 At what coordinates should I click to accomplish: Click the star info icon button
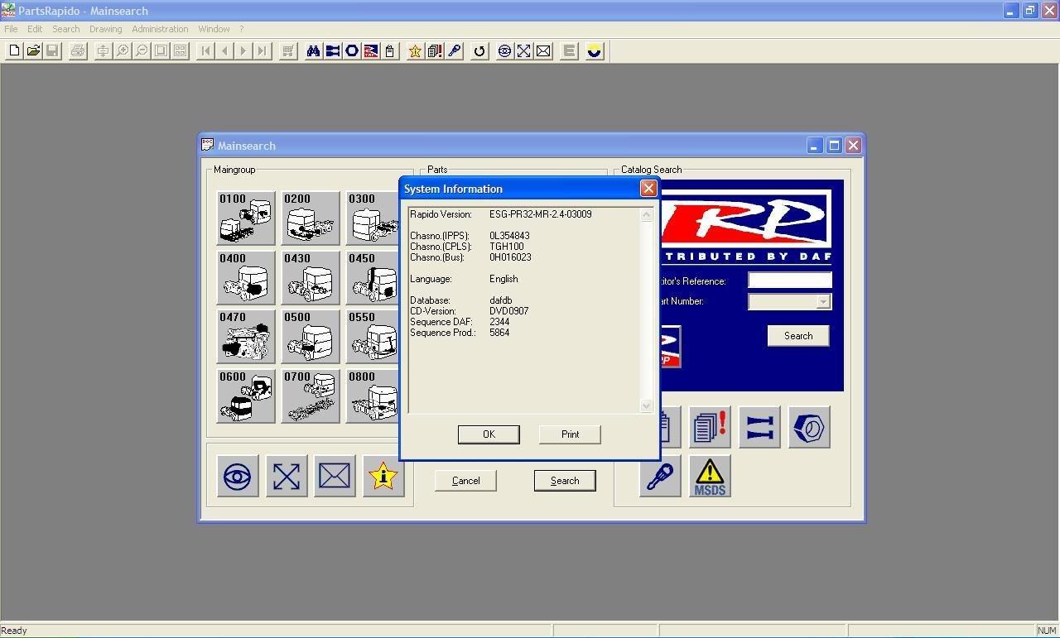(383, 477)
